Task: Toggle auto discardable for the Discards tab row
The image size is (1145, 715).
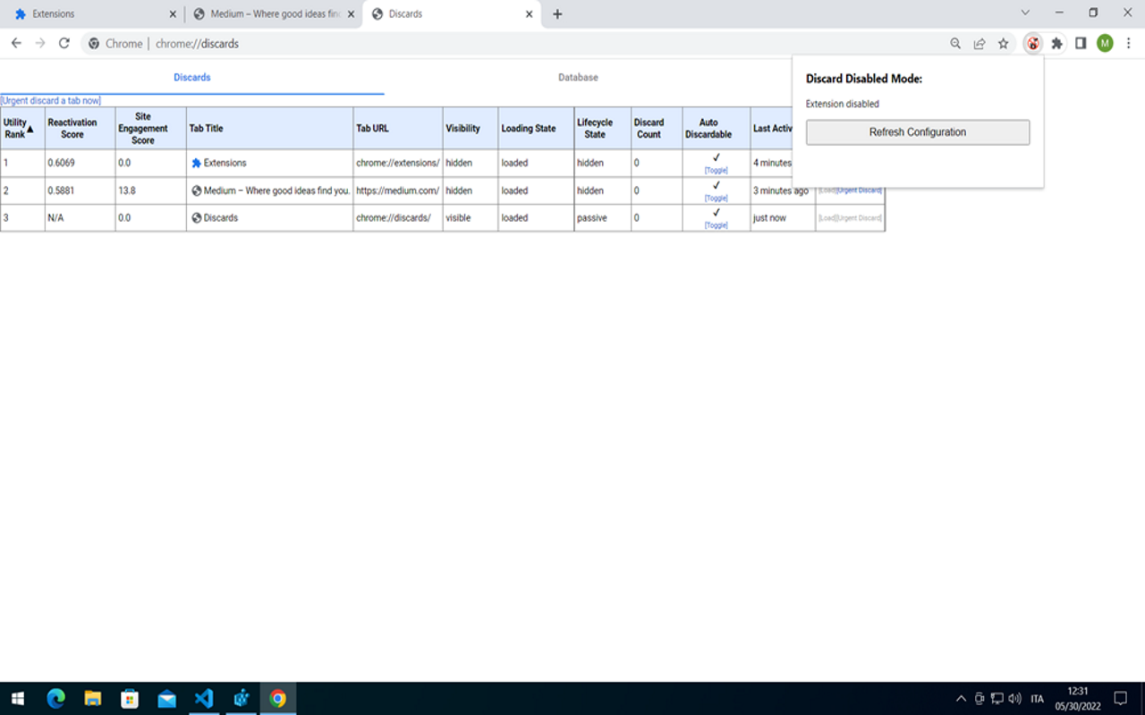Action: [716, 225]
